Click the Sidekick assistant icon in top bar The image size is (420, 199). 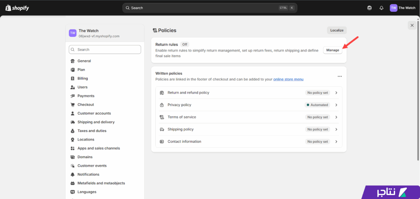click(x=370, y=8)
